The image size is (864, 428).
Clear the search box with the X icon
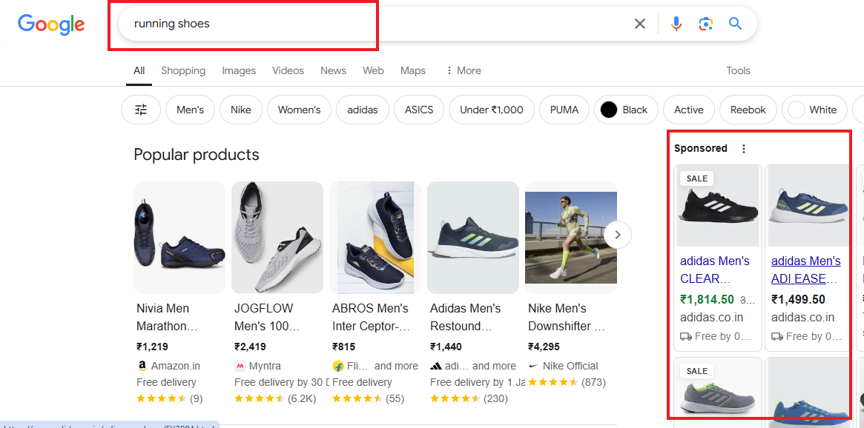[640, 24]
